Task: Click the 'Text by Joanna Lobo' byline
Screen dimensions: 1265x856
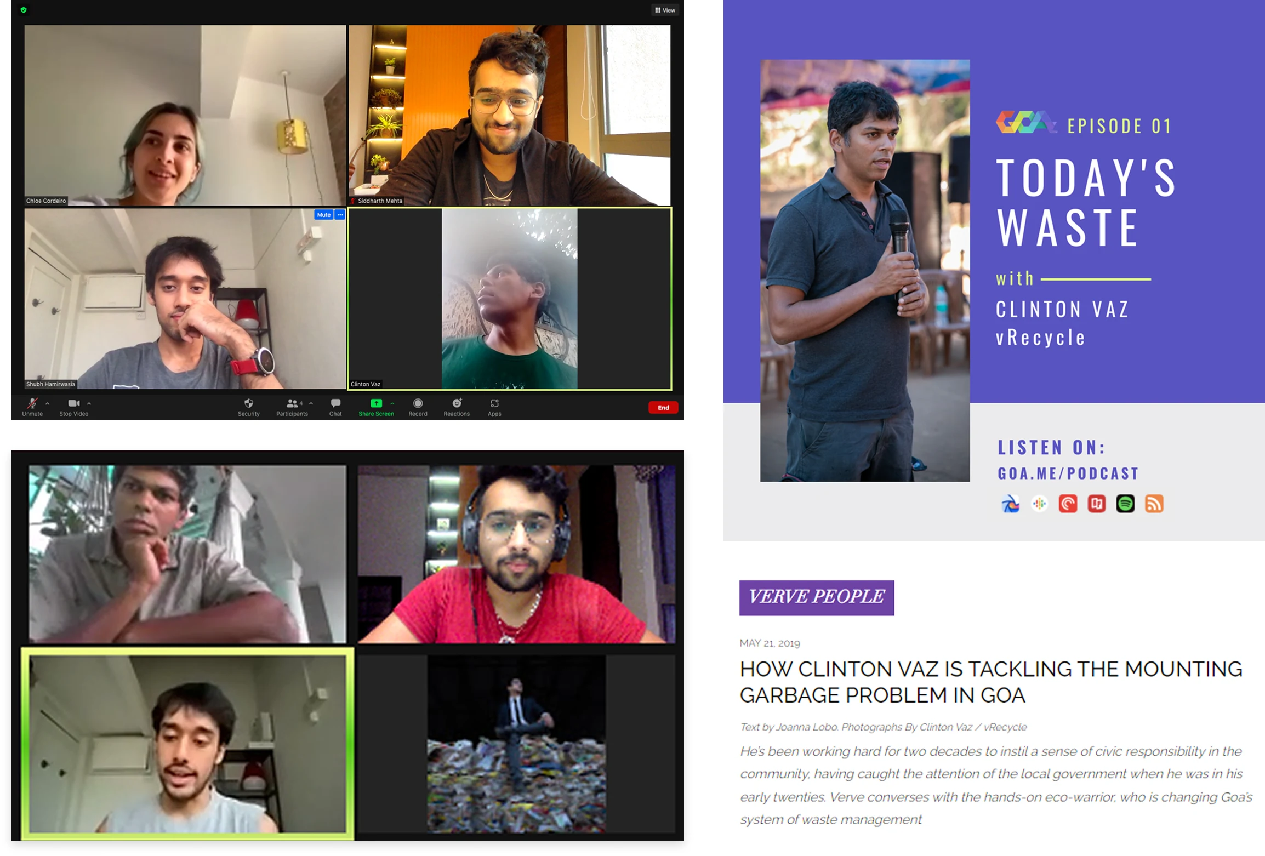Action: [x=789, y=727]
